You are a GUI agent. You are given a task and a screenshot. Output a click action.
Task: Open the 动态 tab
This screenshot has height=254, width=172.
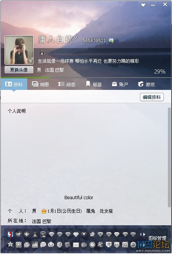[x=67, y=84]
